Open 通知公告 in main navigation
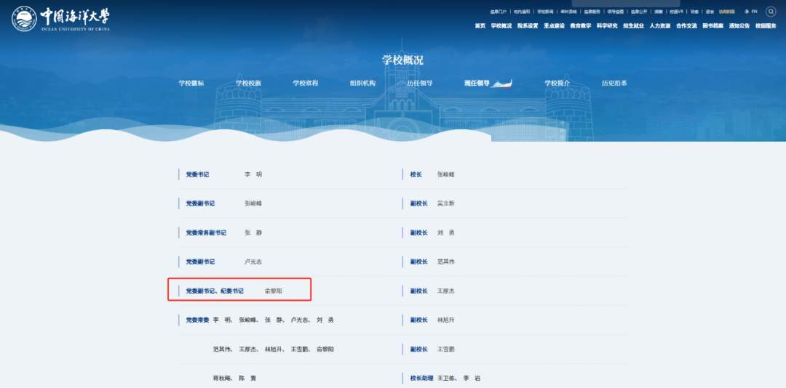This screenshot has height=388, width=786. click(x=739, y=26)
